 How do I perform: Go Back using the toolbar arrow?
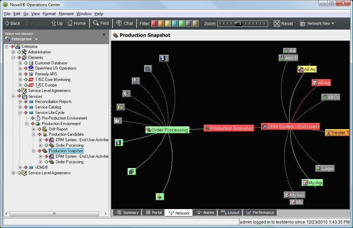[13, 23]
